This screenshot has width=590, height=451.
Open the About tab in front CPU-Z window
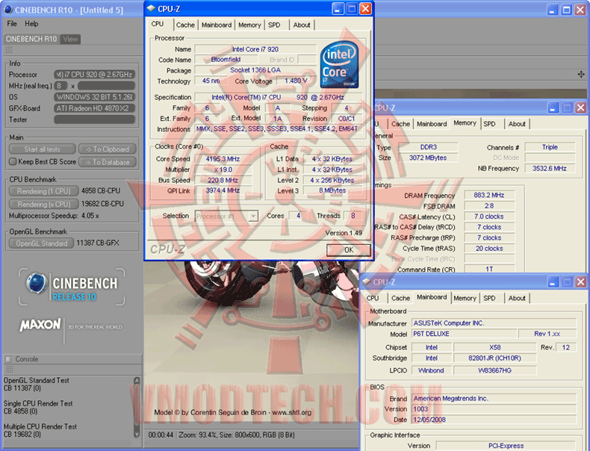coord(302,25)
